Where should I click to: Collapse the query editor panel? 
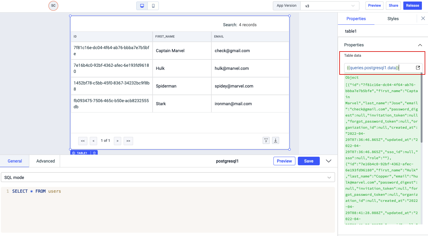point(328,161)
